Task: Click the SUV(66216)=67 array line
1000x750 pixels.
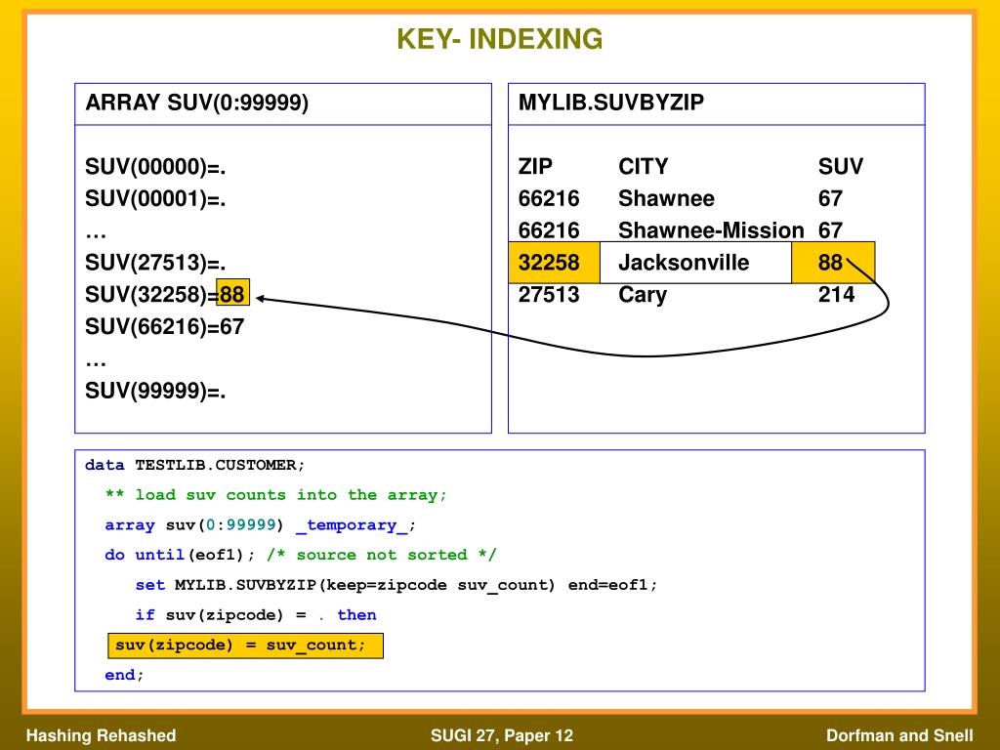Action: [x=164, y=326]
